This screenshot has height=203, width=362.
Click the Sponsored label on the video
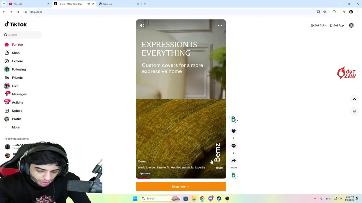coord(145,173)
